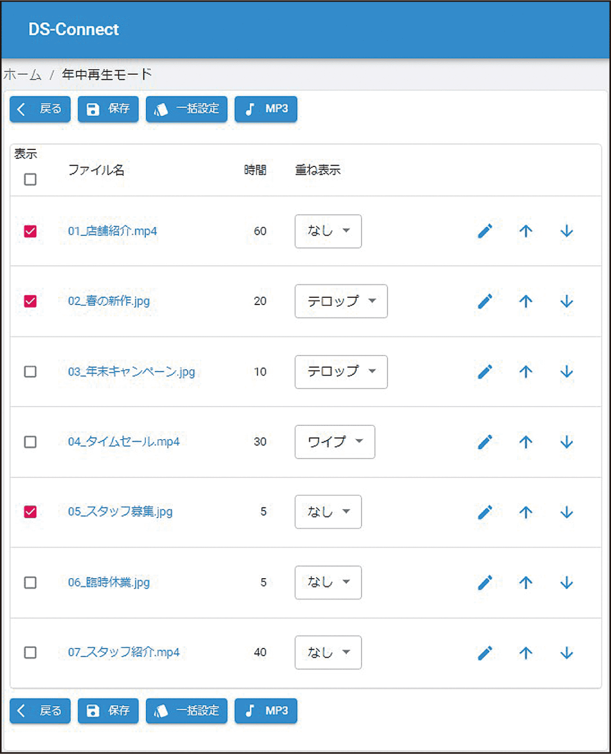The width and height of the screenshot is (611, 754).
Task: Move 02_春の新作.jpg up using its up arrow
Action: point(526,302)
